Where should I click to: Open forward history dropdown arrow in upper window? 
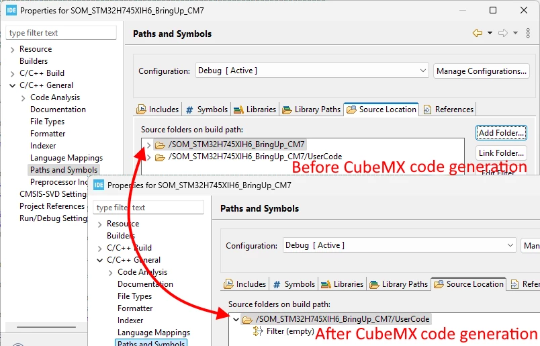(516, 33)
